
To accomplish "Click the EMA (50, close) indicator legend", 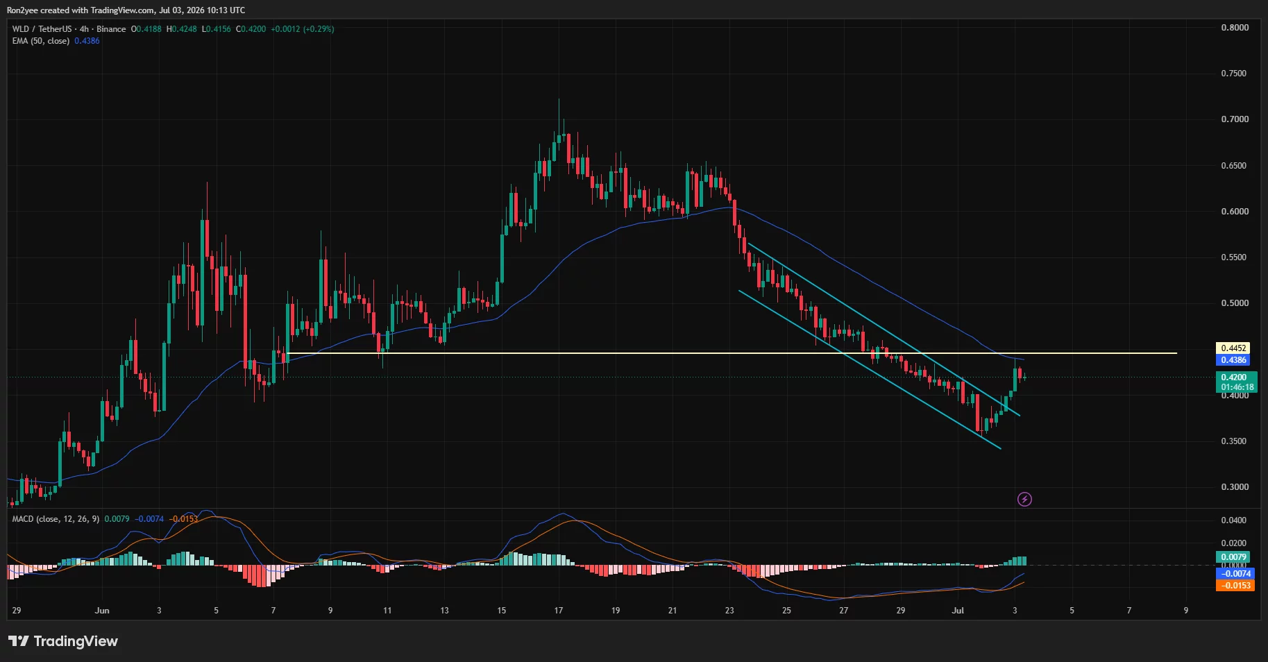I will pos(41,41).
